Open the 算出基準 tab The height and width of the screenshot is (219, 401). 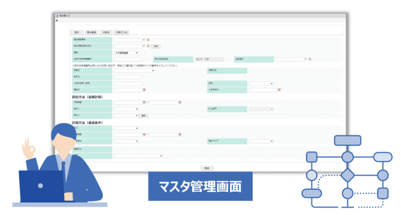91,33
